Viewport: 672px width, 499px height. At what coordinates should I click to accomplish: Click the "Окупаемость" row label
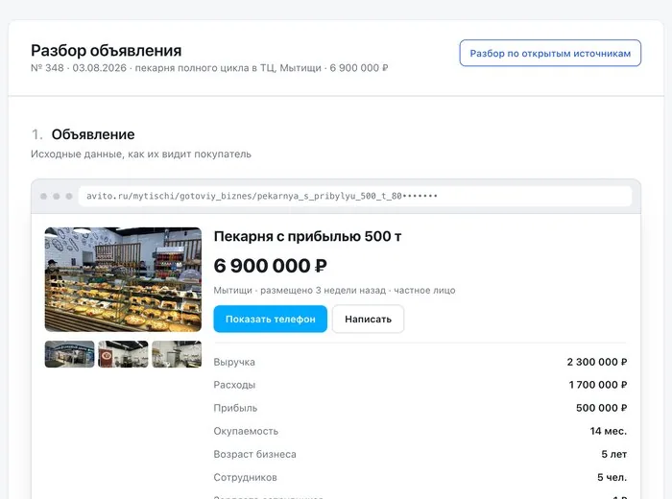click(x=246, y=431)
